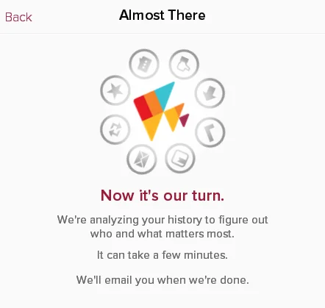Select the L-shaped bracket icon circle

(210, 132)
